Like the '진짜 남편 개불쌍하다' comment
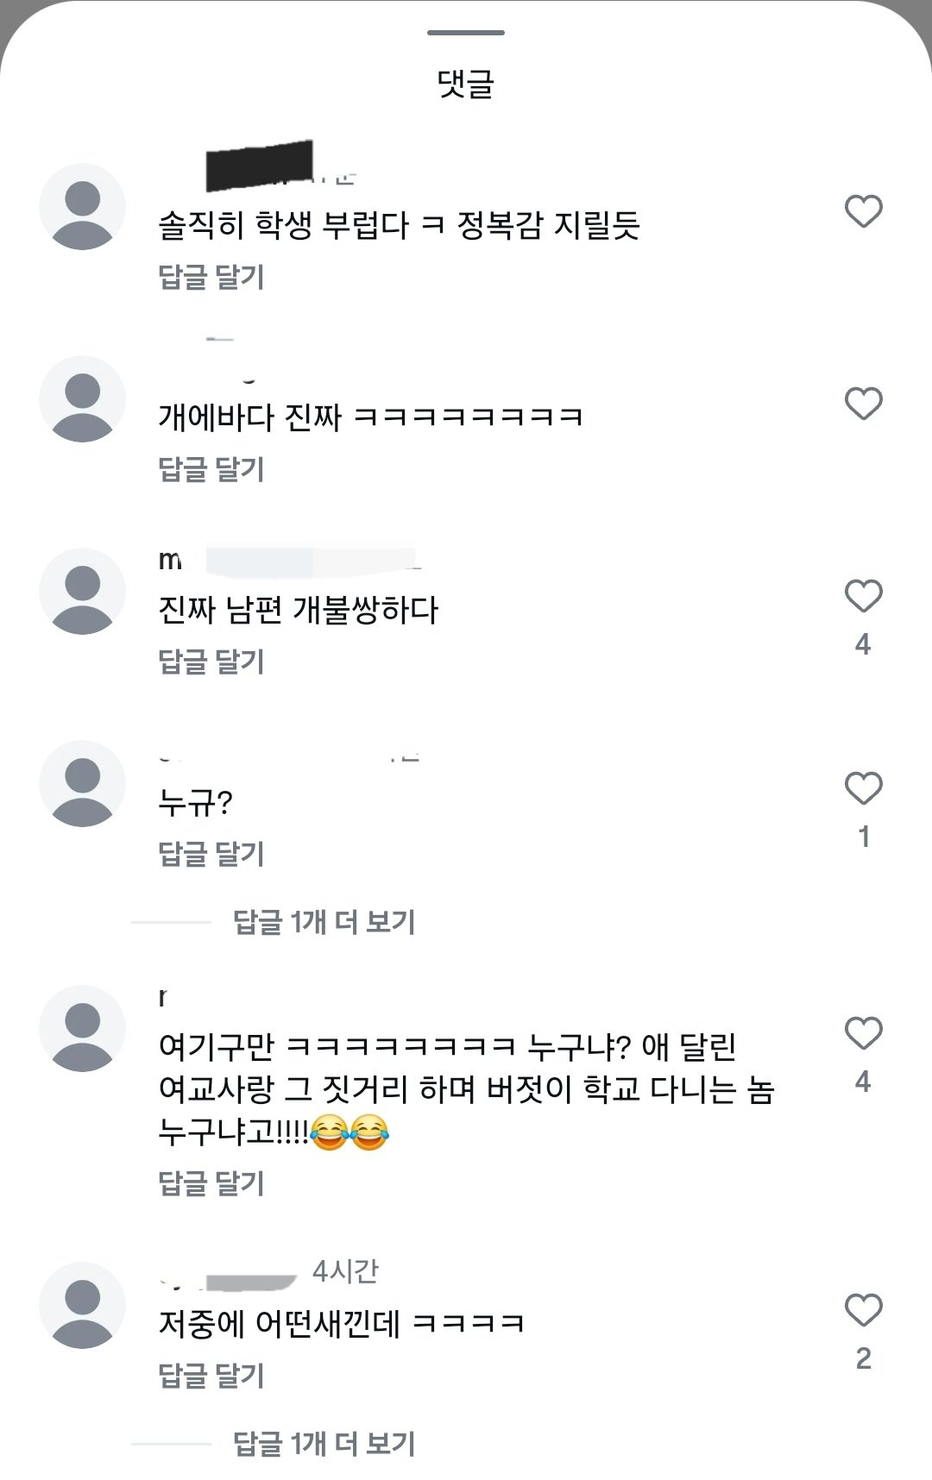Viewport: 932px width, 1480px height. (x=863, y=596)
